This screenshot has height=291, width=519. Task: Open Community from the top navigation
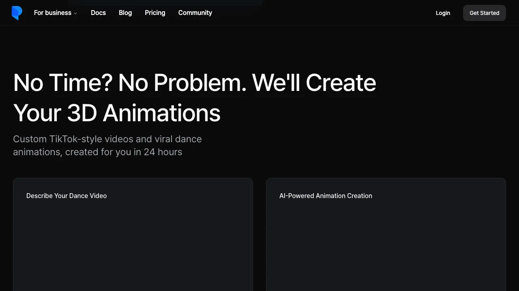tap(195, 13)
